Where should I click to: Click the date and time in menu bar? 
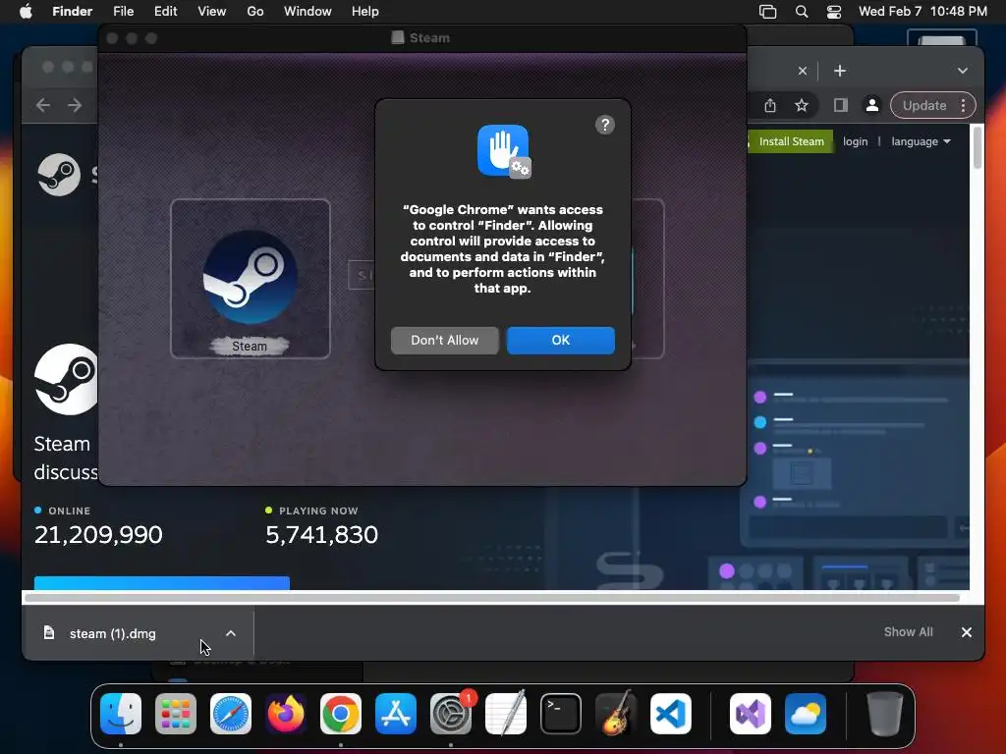tap(922, 11)
